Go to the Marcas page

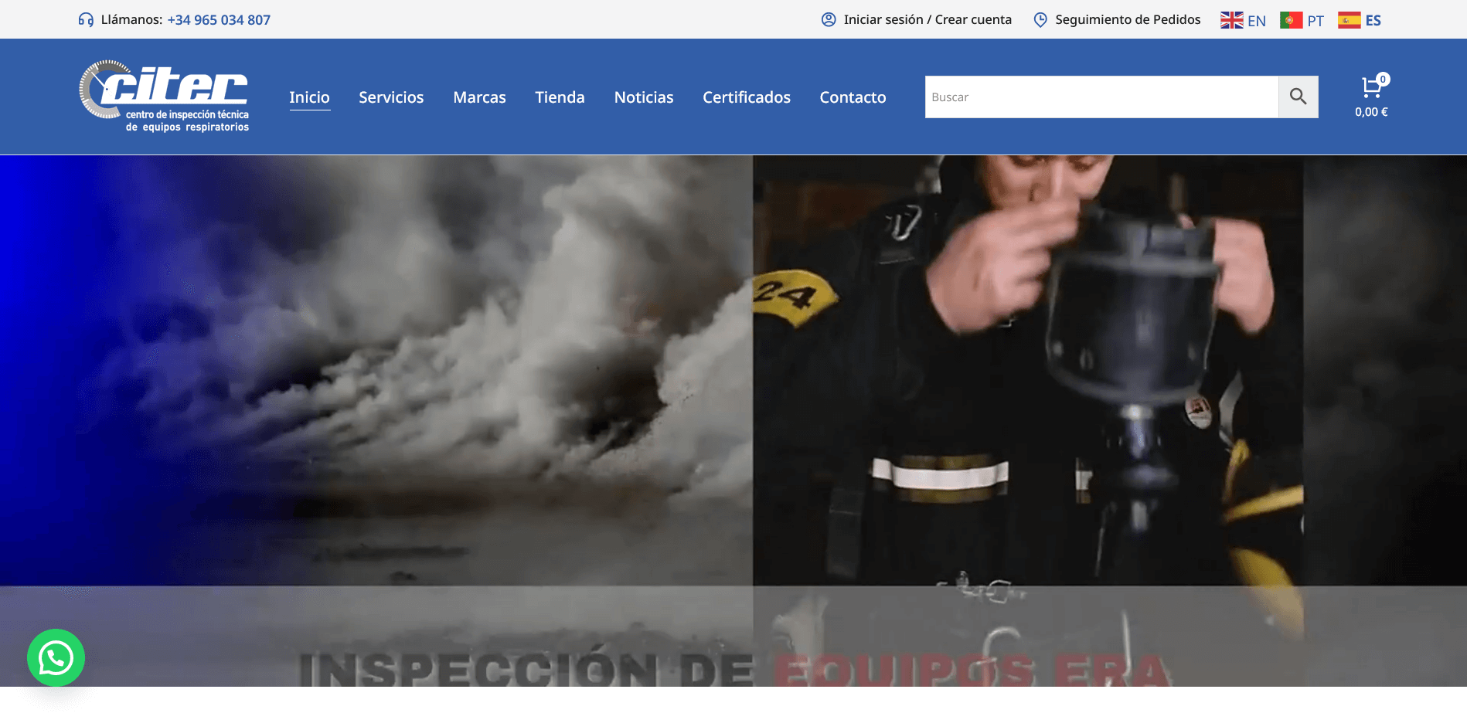tap(479, 97)
